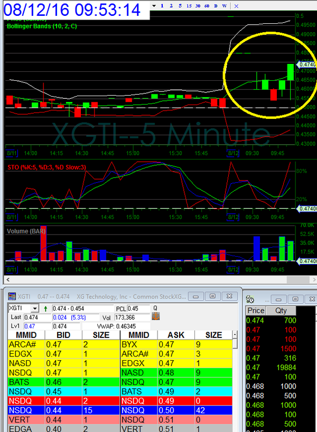317x432 pixels.
Task: Select the BYX ask row at 0.47
Action: (x=174, y=344)
